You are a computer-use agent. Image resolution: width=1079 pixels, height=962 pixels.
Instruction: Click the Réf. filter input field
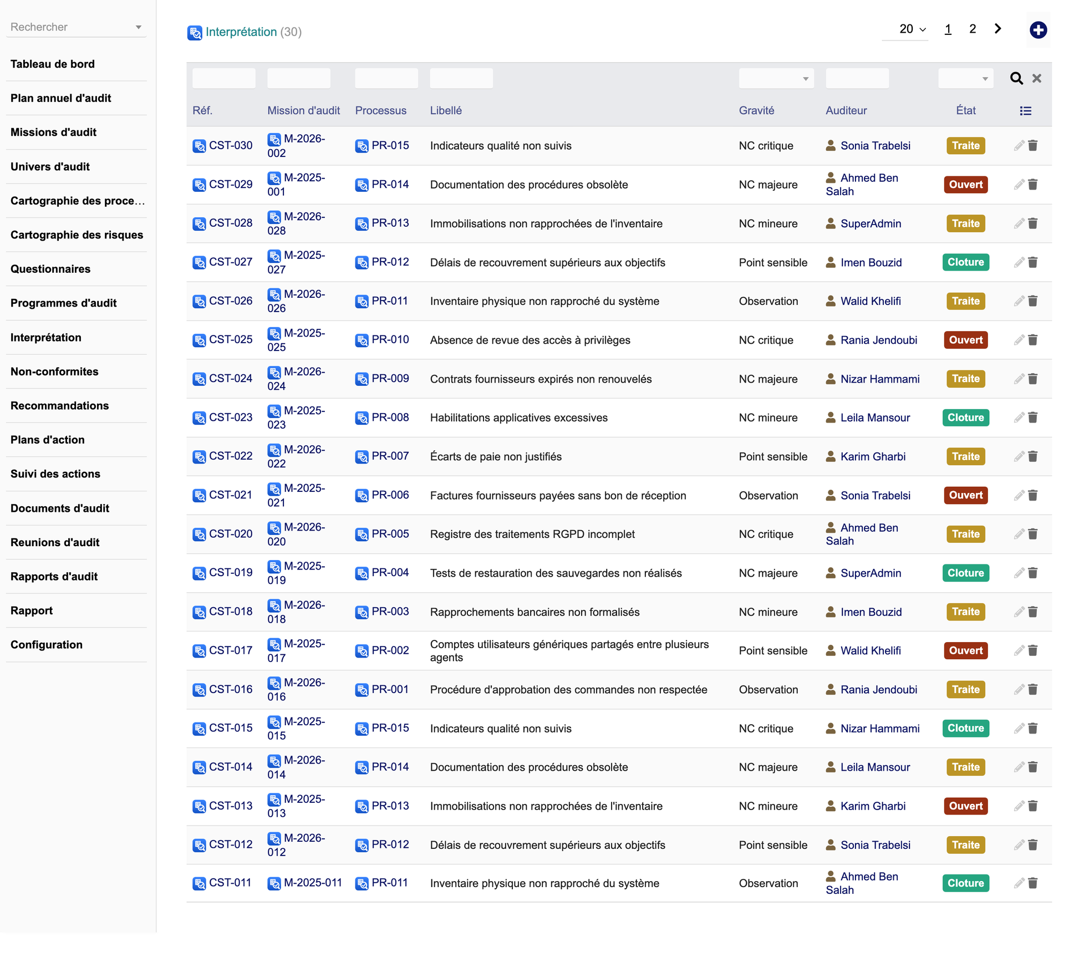pyautogui.click(x=223, y=79)
